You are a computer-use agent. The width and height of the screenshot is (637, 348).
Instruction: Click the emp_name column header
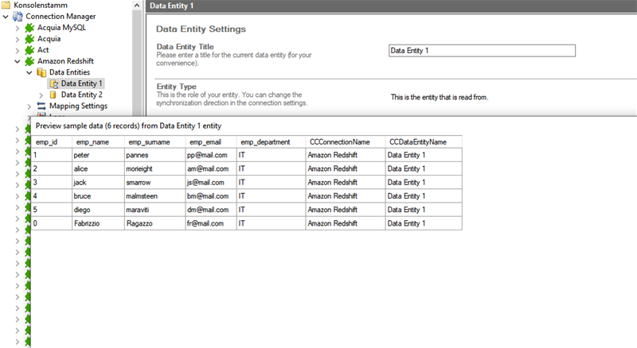coord(92,142)
